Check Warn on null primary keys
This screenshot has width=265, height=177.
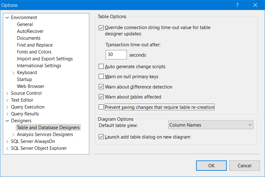101,77
